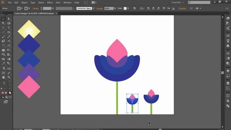This screenshot has height=130, width=231.
Task: Select the Lasso tool
Action: click(x=9, y=23)
